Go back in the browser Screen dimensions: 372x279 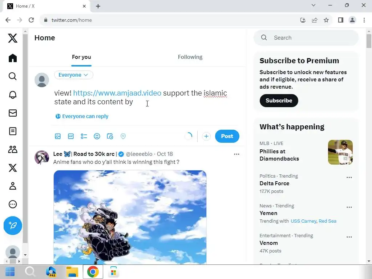(x=8, y=20)
